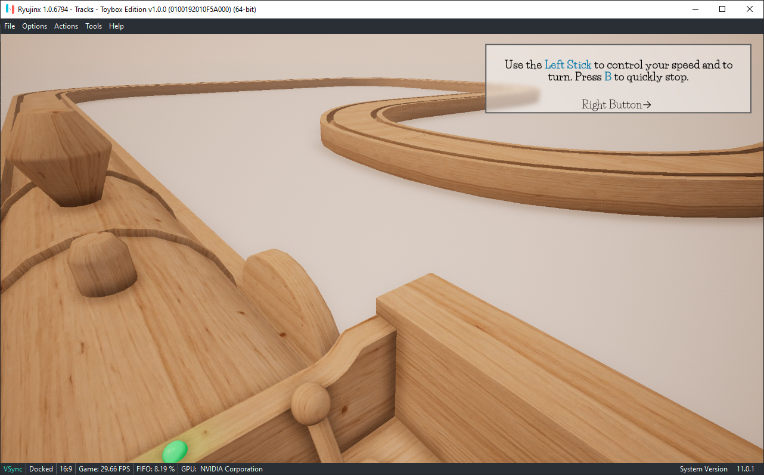Close the Ryujinx window
The width and height of the screenshot is (764, 475).
point(750,9)
